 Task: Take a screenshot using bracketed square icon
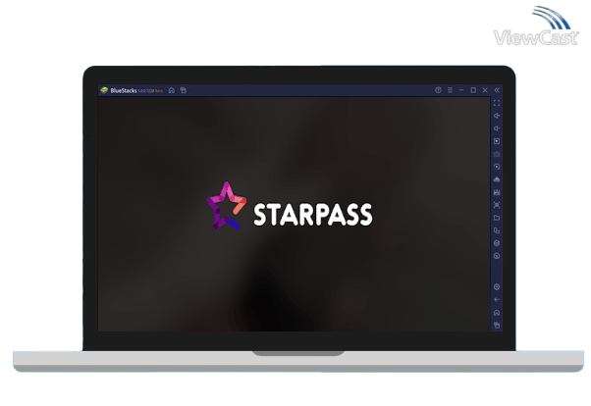497,205
